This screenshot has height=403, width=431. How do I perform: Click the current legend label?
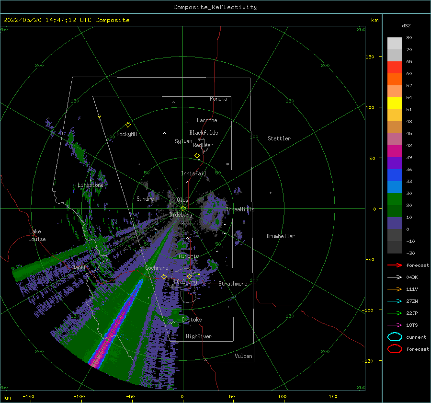[416, 337]
